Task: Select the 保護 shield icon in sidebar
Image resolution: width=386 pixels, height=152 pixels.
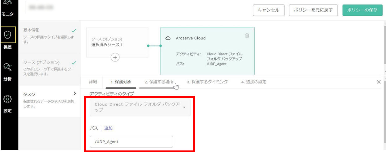Action: [8, 35]
